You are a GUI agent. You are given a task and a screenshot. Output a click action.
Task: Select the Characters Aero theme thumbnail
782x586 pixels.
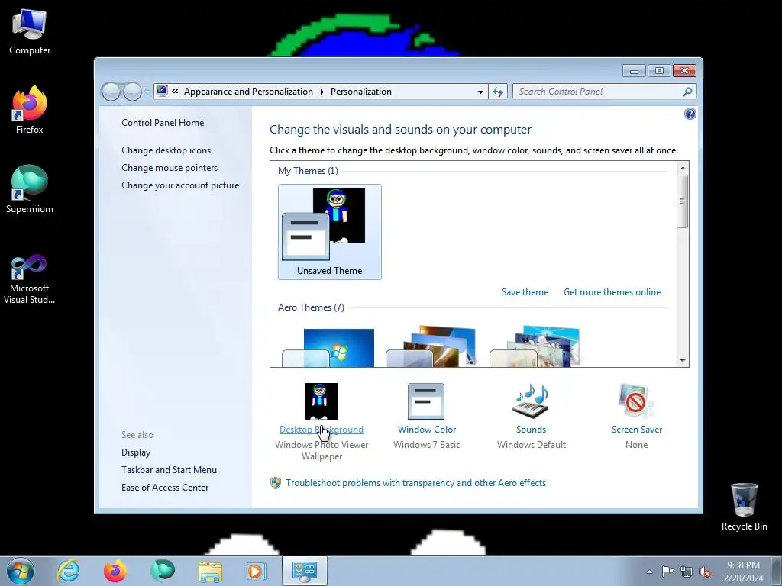coord(535,347)
